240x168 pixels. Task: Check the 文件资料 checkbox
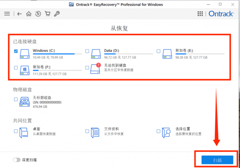87,131
